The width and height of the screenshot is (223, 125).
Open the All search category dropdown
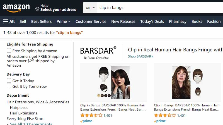point(90,8)
